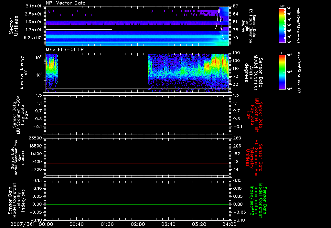
Task: Click the 3.1e+01 sector tick label
Action: 34,6
